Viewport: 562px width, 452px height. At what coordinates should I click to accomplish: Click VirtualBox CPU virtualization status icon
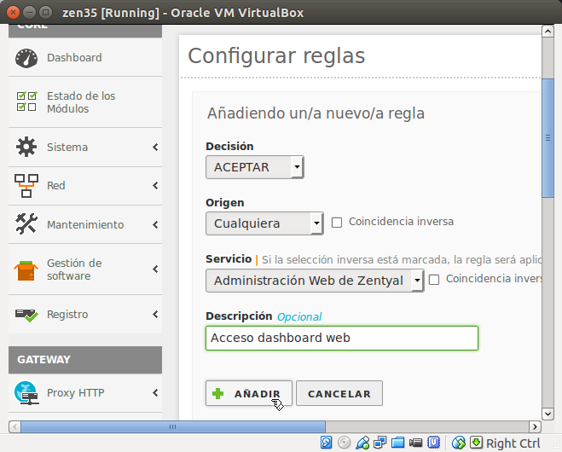(x=434, y=443)
